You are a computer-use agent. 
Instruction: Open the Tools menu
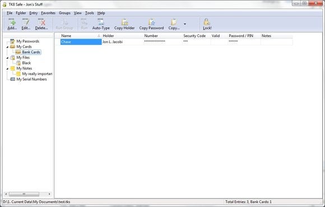[89, 13]
